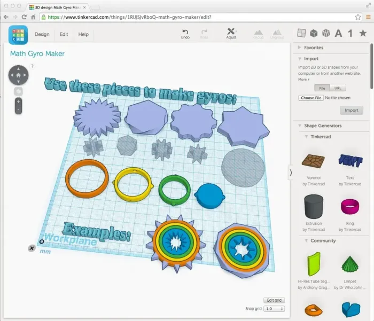Open the numbers '1' shape category
374x321 pixels.
pos(350,34)
